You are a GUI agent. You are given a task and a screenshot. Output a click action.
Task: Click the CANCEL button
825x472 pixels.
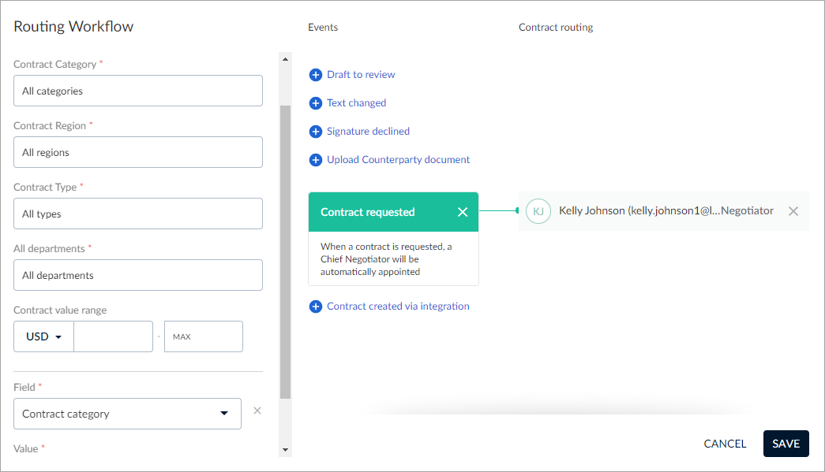[x=725, y=444]
